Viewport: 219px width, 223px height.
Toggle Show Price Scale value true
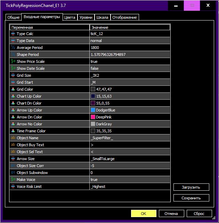(130, 61)
